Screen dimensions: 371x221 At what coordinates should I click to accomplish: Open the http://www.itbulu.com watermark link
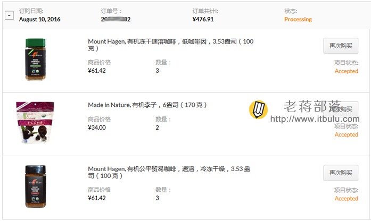tap(315, 119)
